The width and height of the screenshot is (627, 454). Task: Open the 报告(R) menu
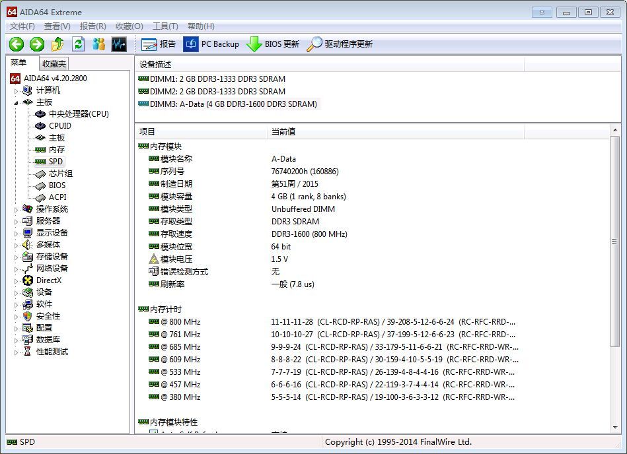[x=92, y=26]
